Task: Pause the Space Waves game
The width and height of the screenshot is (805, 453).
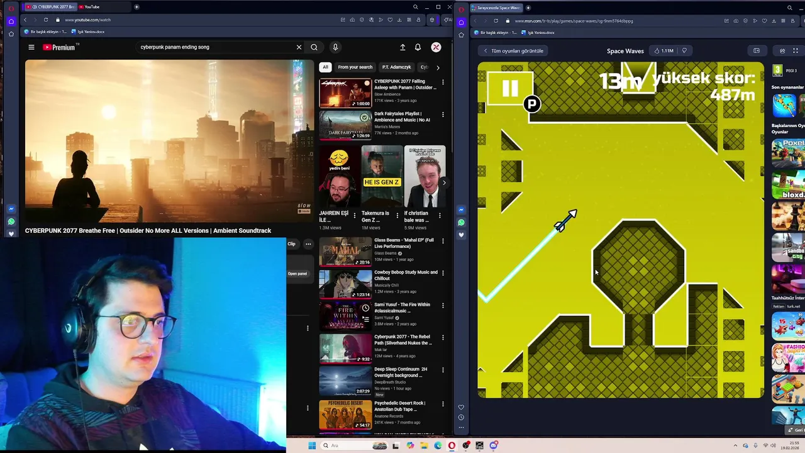Action: pyautogui.click(x=510, y=89)
